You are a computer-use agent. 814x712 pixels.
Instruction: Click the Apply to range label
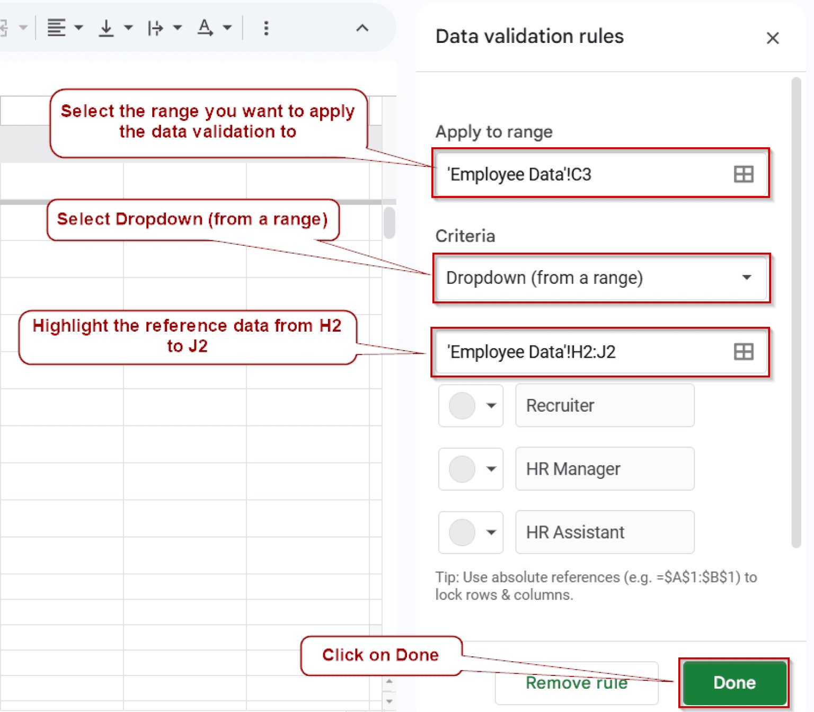pos(494,132)
